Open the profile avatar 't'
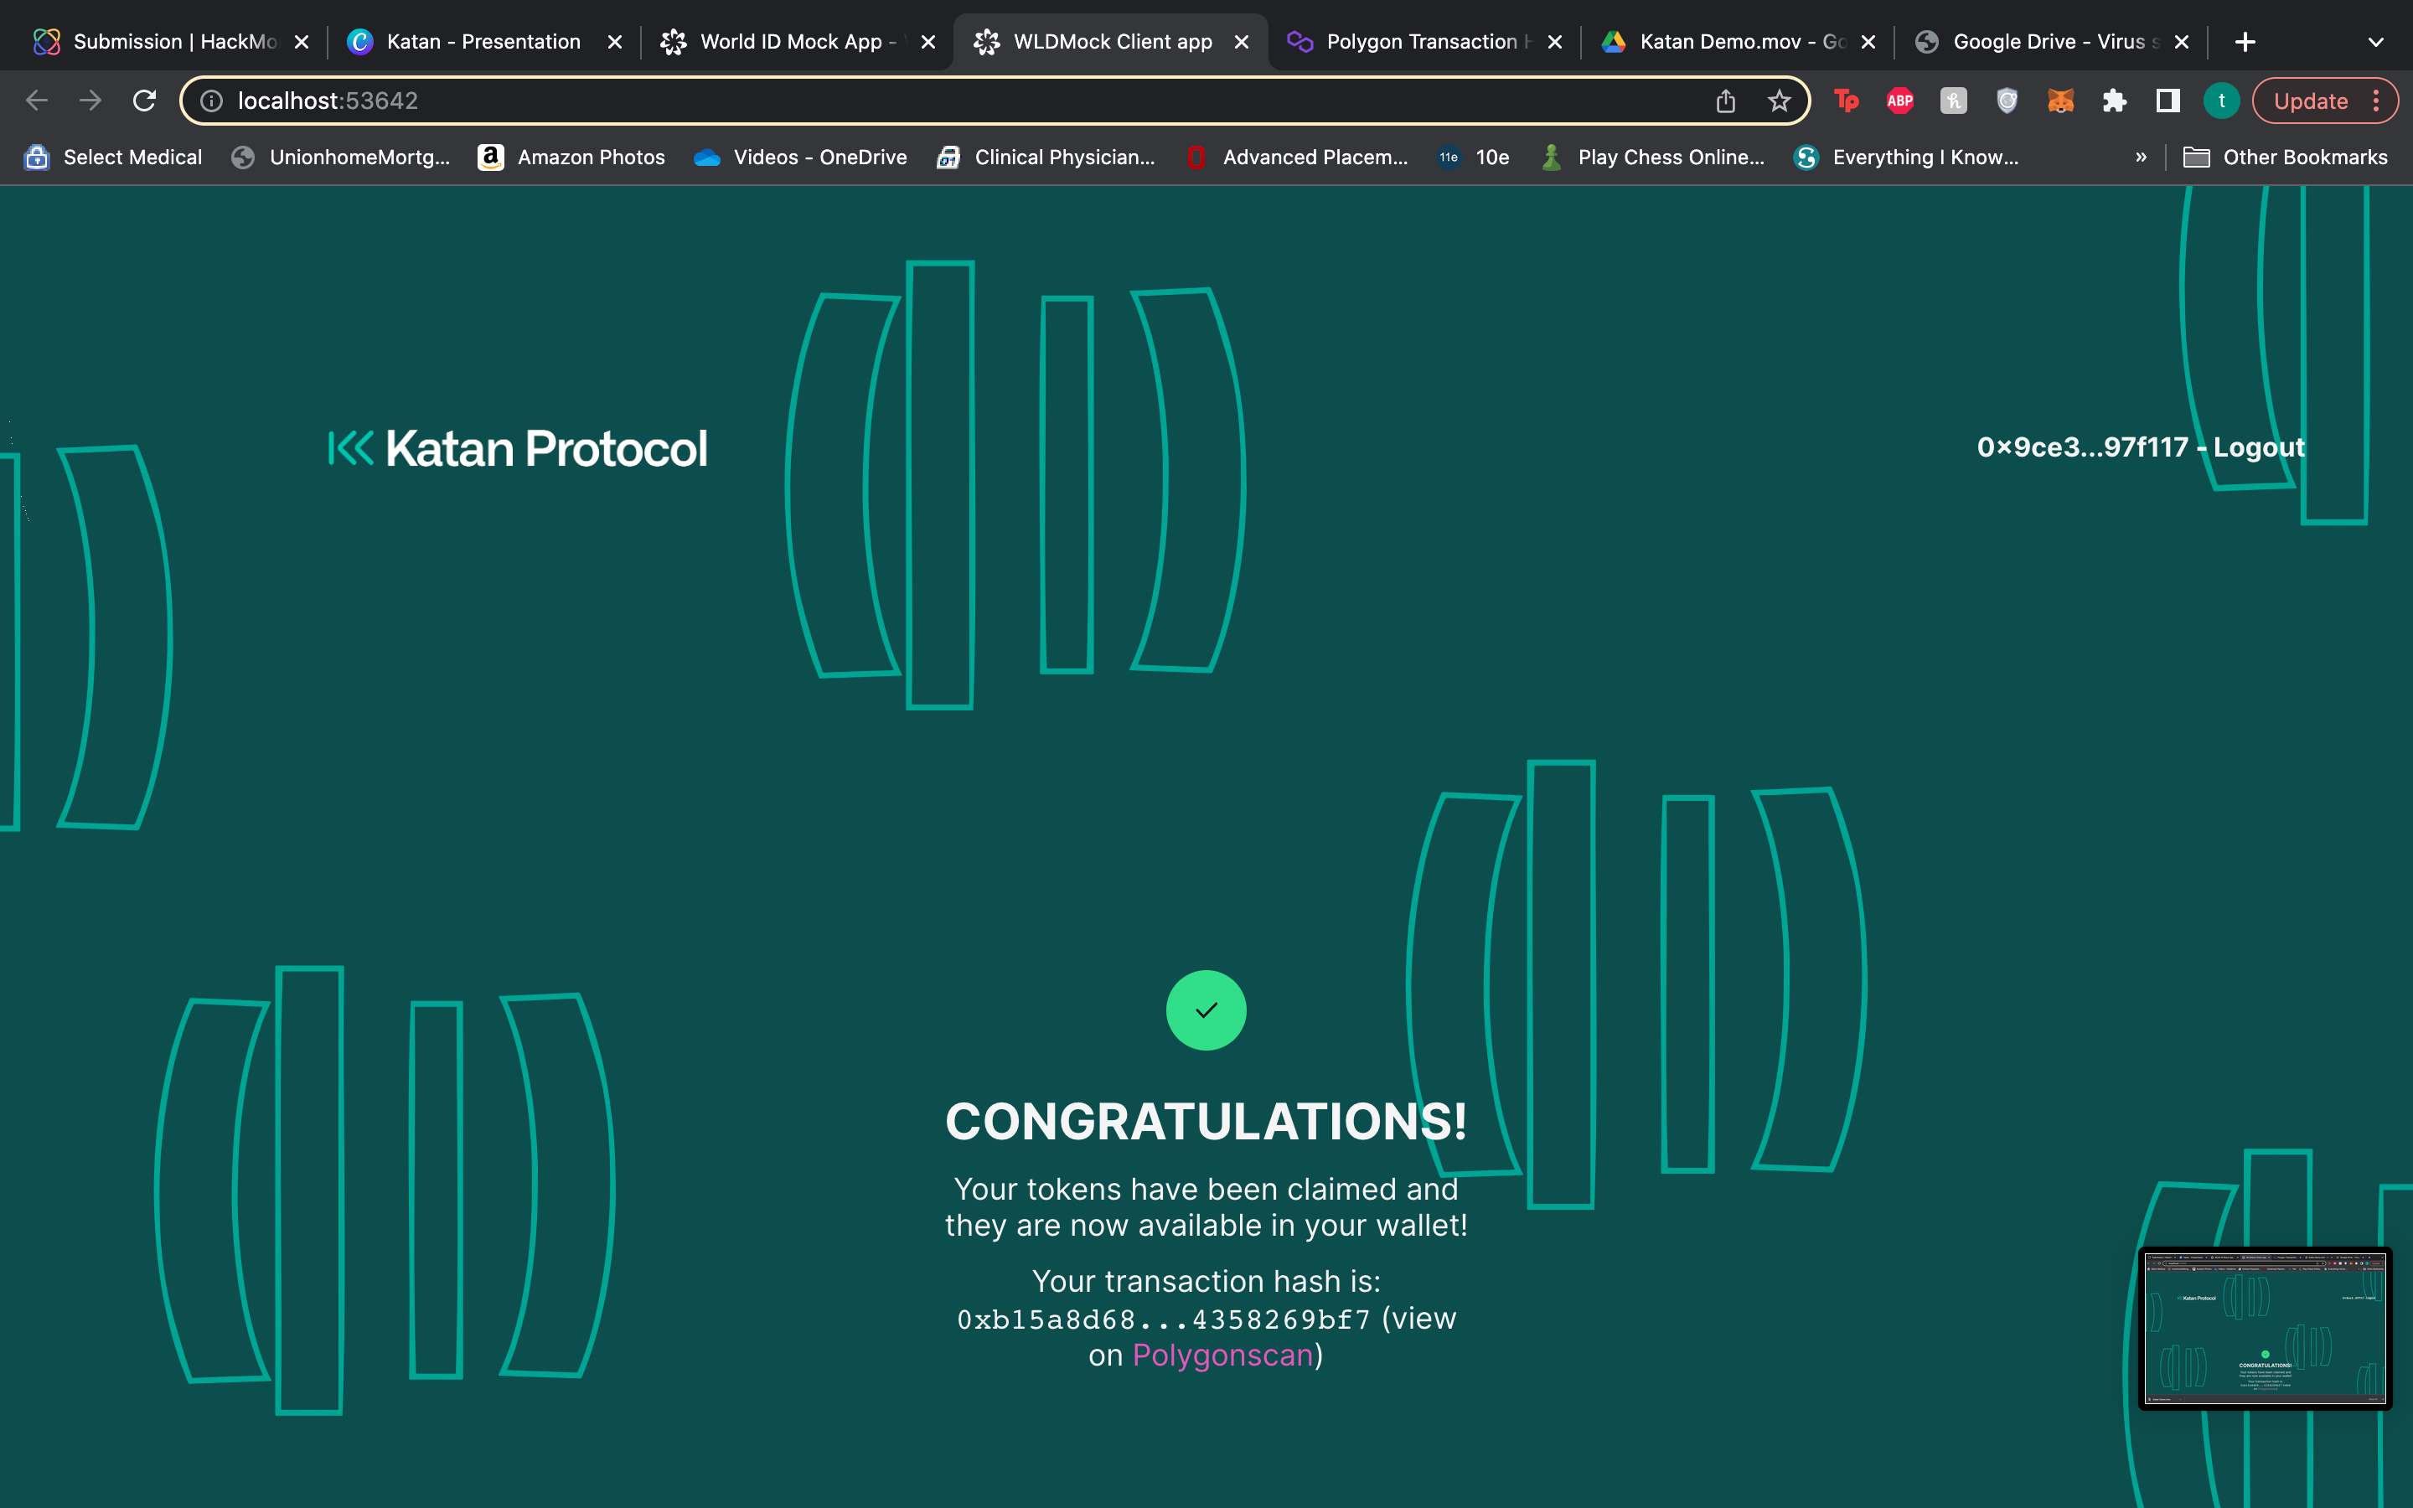The width and height of the screenshot is (2413, 1508). (x=2222, y=101)
